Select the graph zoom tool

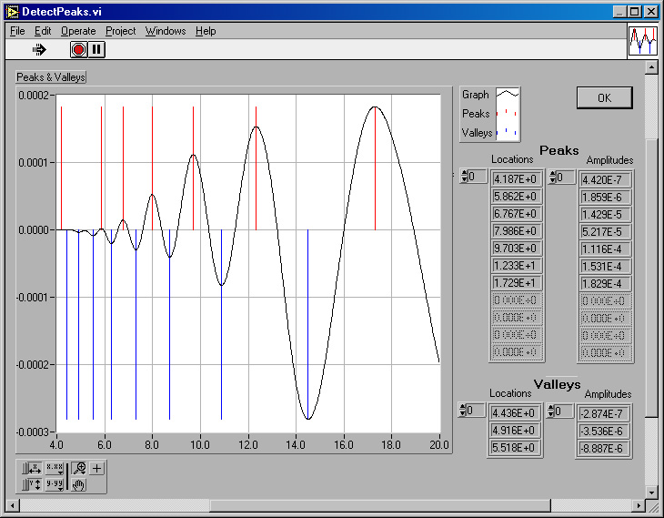[x=79, y=469]
